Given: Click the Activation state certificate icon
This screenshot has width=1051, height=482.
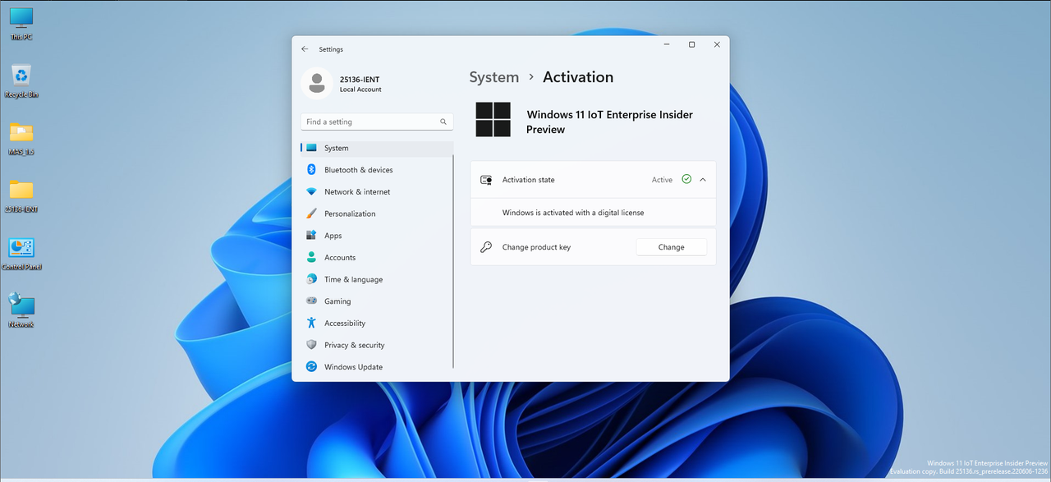Looking at the screenshot, I should [486, 180].
